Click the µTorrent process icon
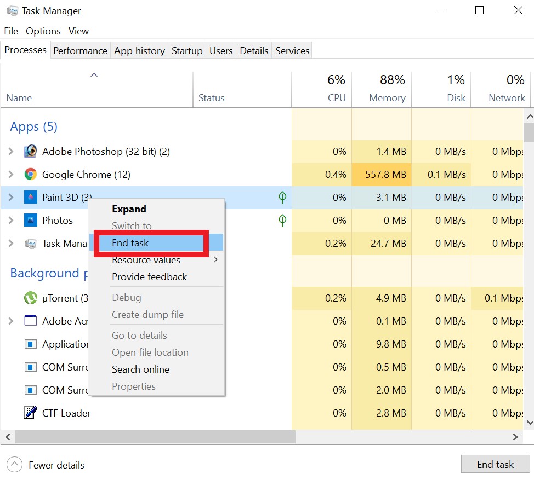The width and height of the screenshot is (534, 480). click(30, 298)
